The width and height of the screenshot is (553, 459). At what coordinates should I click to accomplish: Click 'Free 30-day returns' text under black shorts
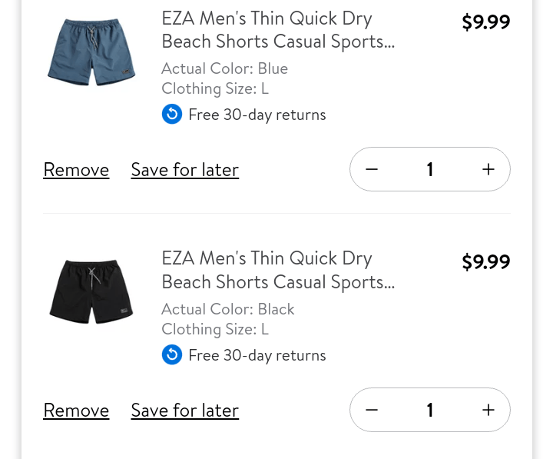pos(257,355)
